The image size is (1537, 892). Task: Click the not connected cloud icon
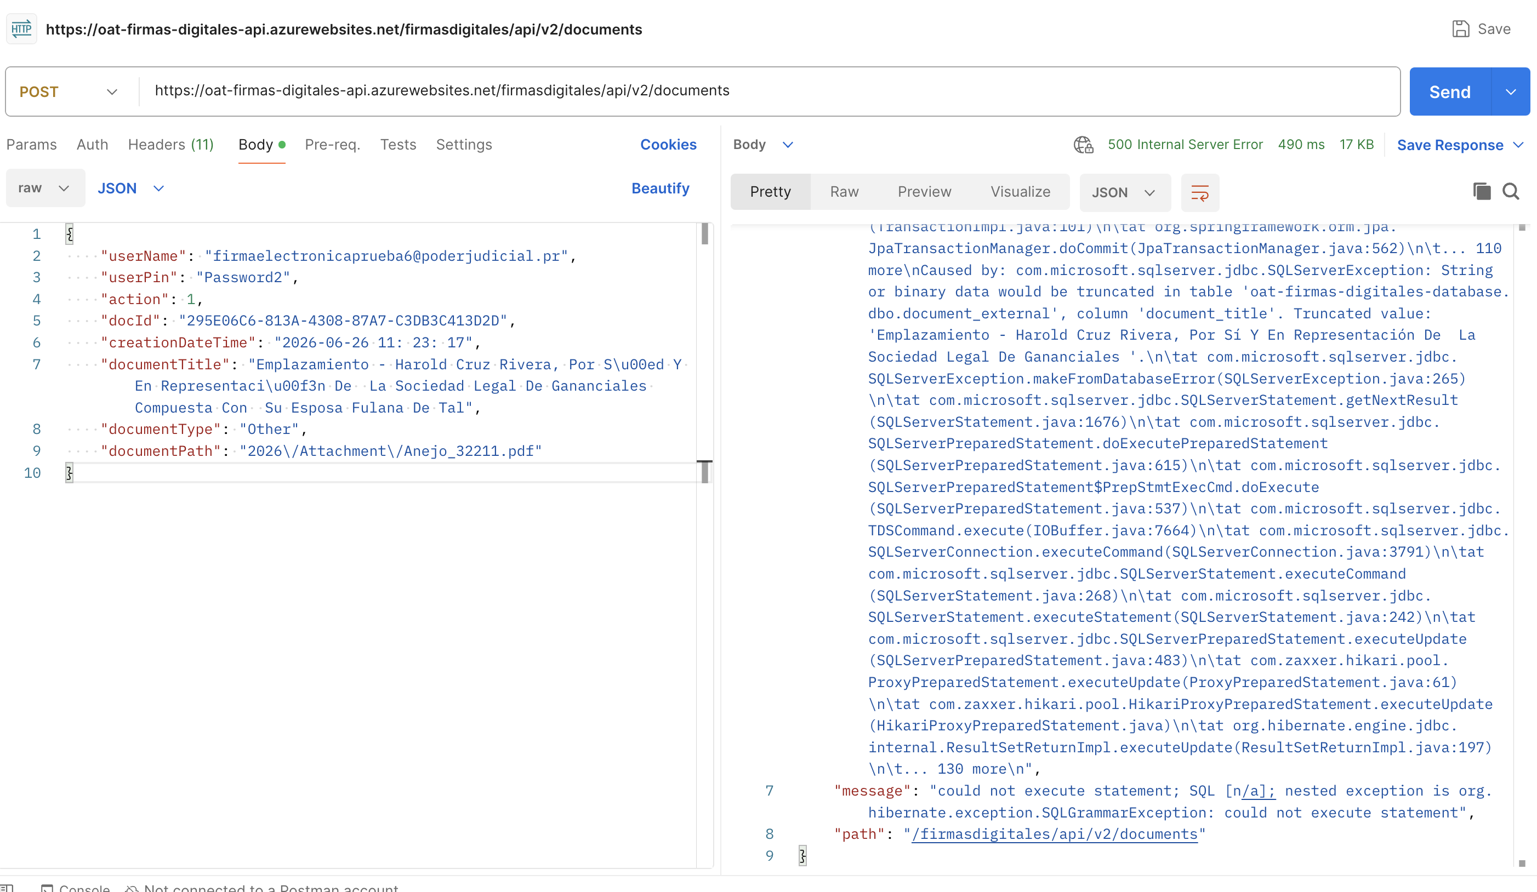point(131,888)
